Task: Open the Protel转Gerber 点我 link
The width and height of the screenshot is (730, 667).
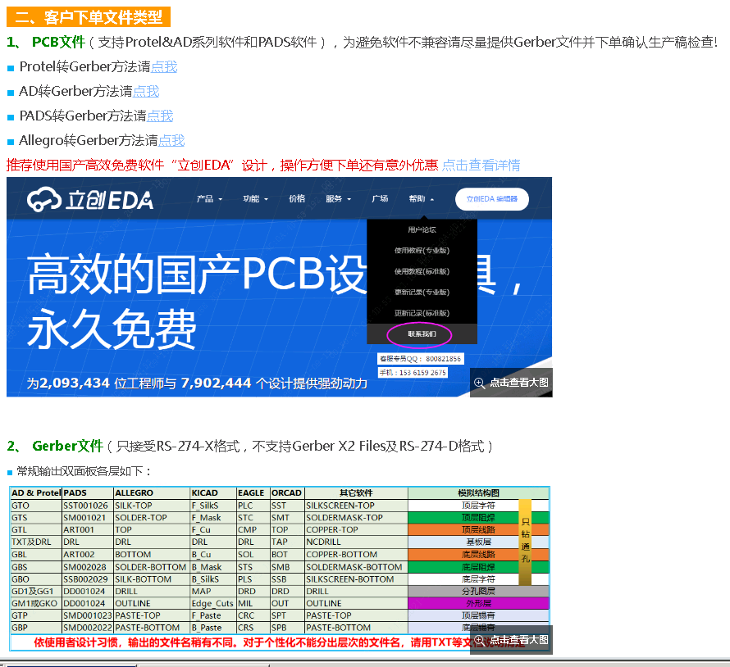Action: point(164,67)
